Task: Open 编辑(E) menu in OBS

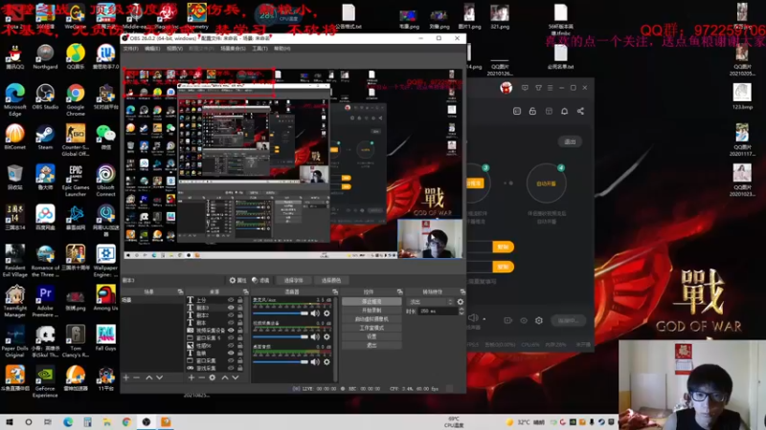Action: tap(152, 49)
